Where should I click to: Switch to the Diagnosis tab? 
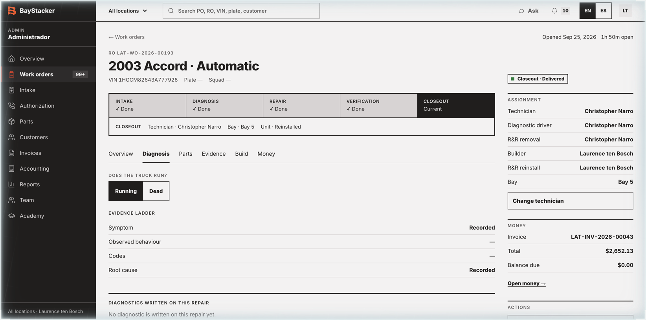point(156,154)
